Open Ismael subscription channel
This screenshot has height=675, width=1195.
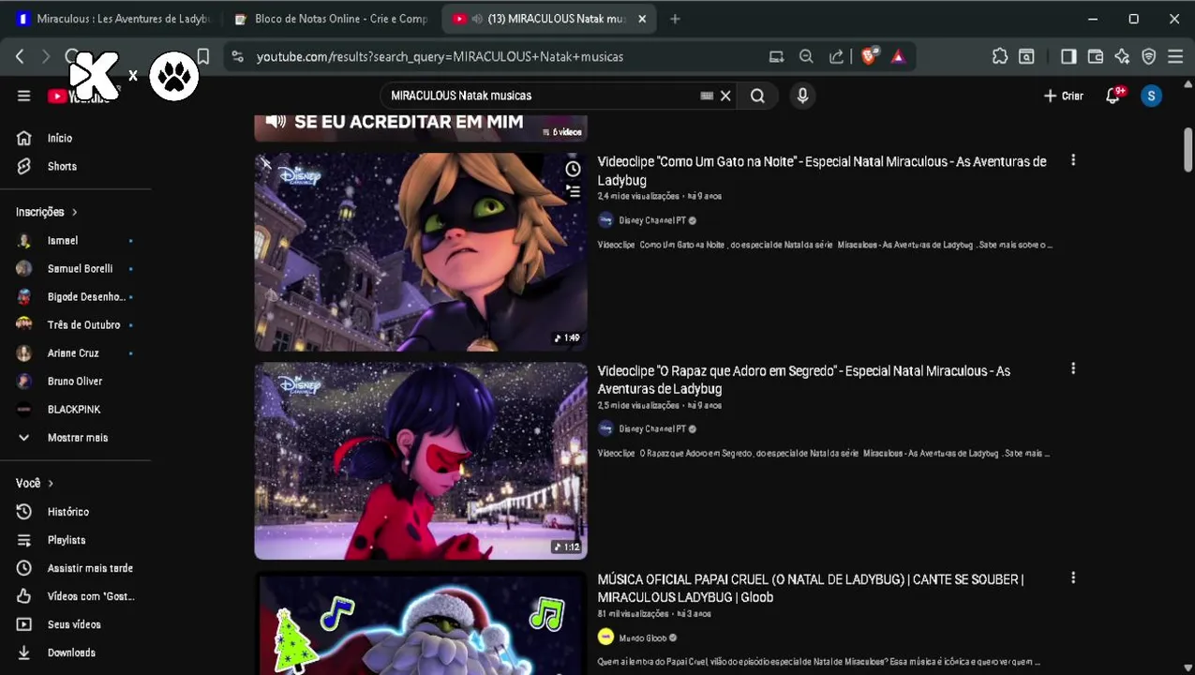(63, 241)
